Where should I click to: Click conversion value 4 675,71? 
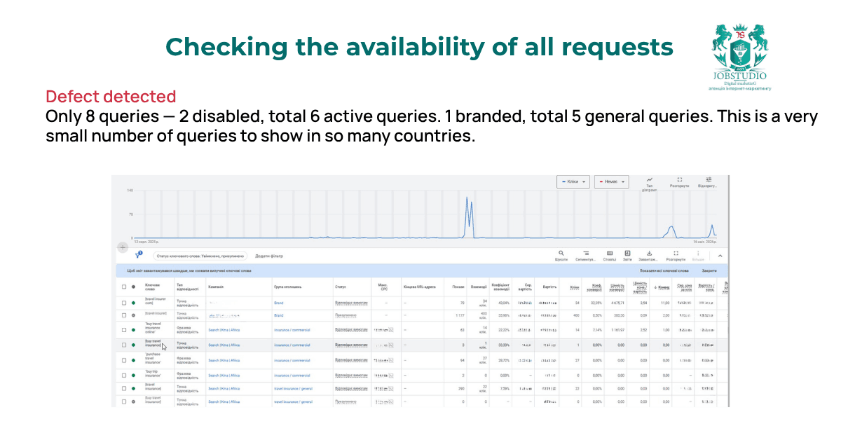617,303
